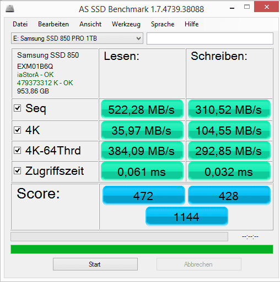This screenshot has width=280, height=282.
Task: Open the Sprache menu
Action: (x=163, y=24)
